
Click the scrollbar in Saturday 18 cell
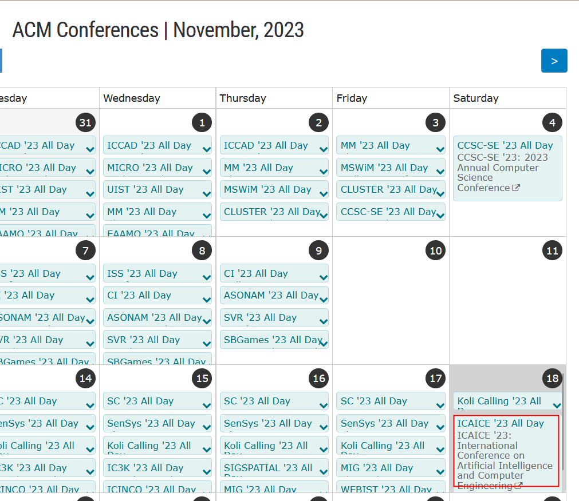pos(563,422)
